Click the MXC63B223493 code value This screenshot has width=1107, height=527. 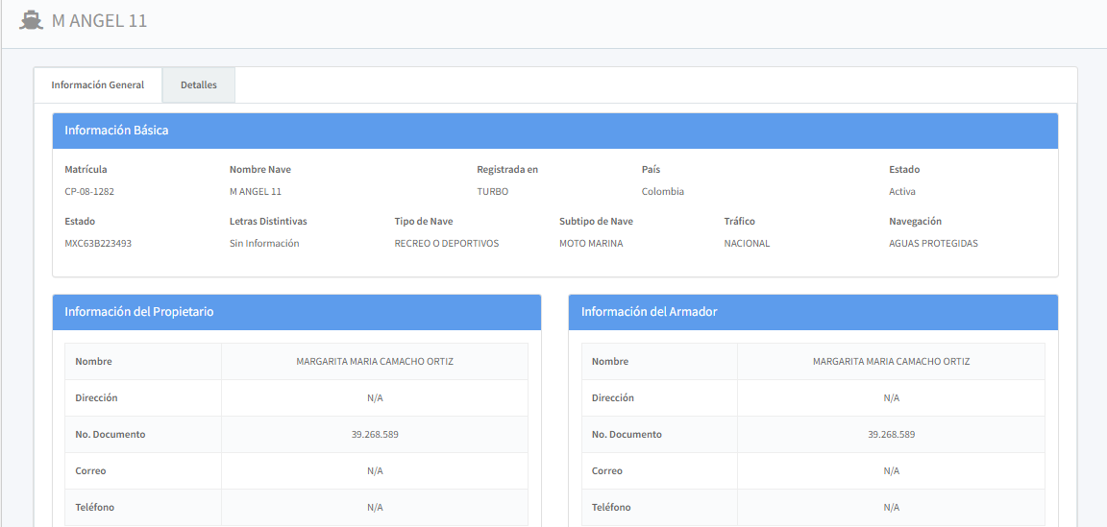click(x=98, y=243)
